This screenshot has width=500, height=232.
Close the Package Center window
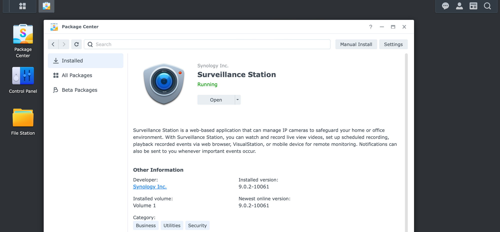pos(404,27)
